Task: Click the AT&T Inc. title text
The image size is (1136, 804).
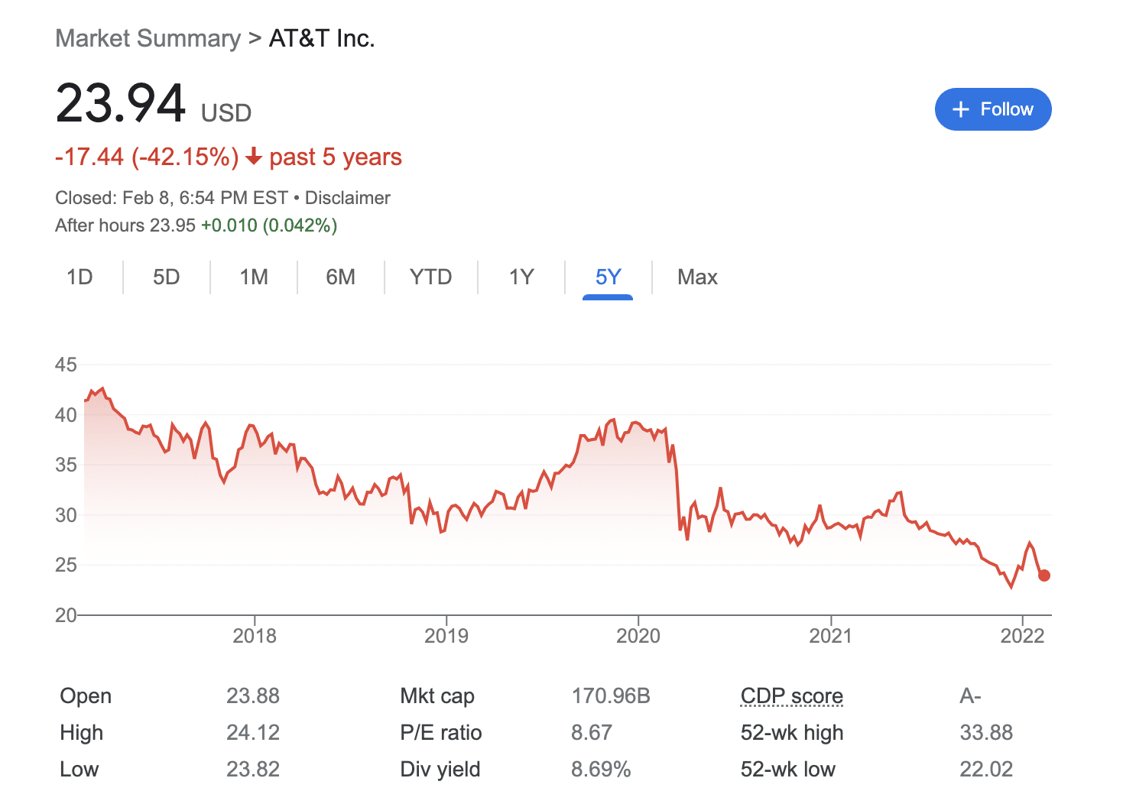Action: point(322,38)
